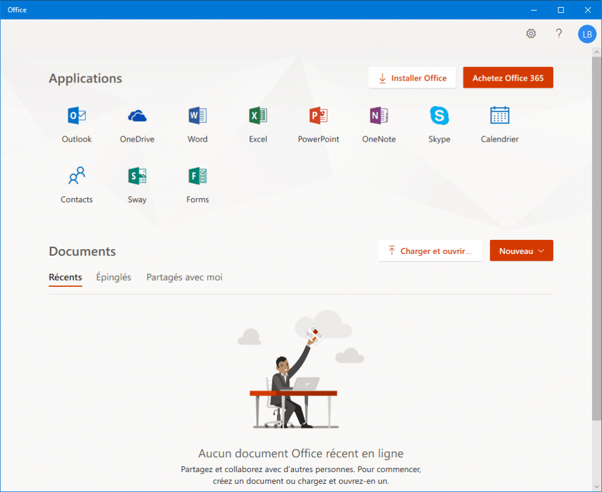Viewport: 602px width, 492px height.
Task: Close the Office window
Action: pyautogui.click(x=588, y=10)
